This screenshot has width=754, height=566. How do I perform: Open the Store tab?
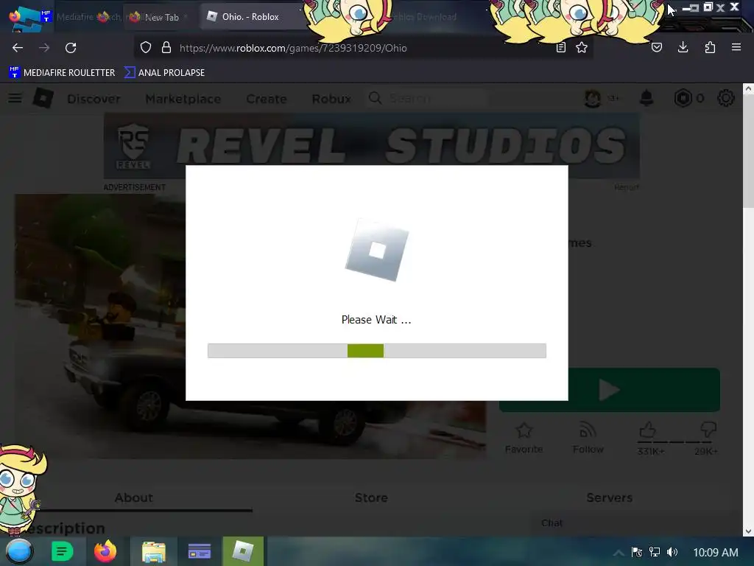click(371, 497)
